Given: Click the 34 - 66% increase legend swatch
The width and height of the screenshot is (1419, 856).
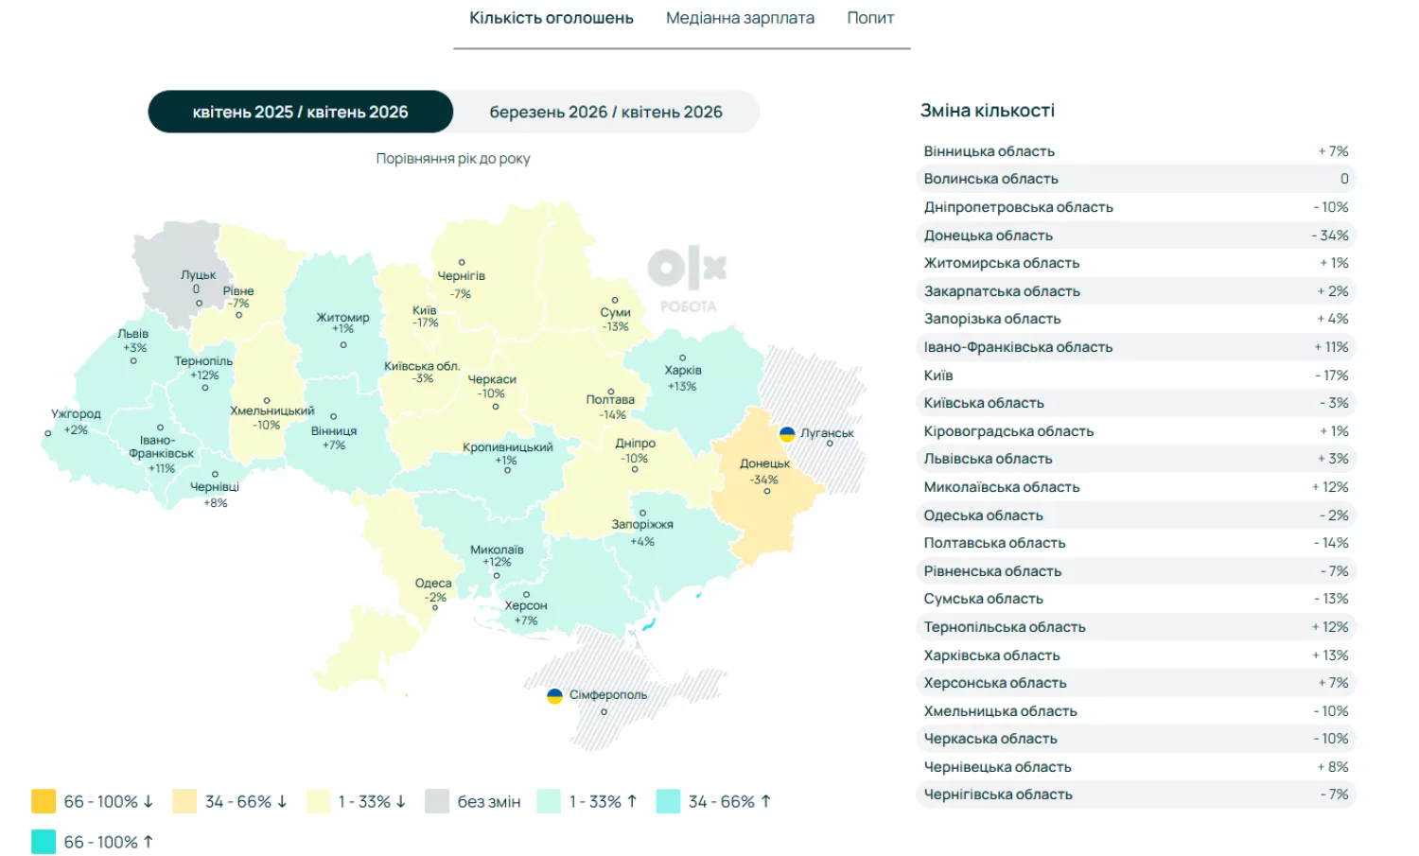Looking at the screenshot, I should coord(668,801).
